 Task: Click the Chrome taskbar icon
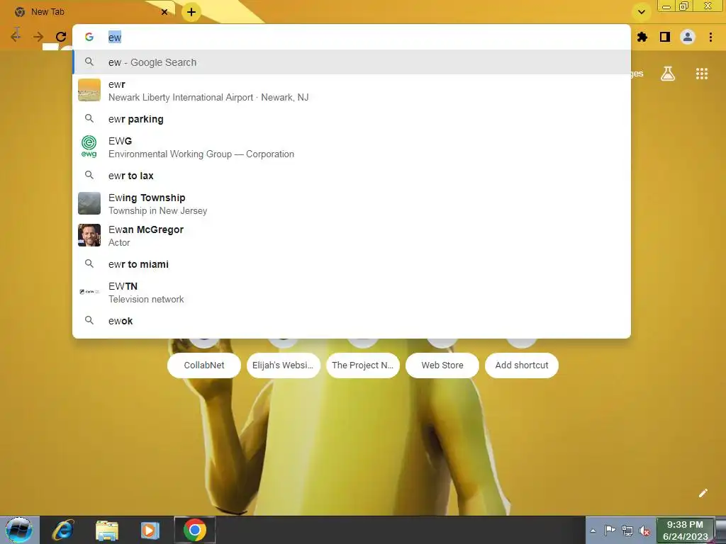pos(194,530)
